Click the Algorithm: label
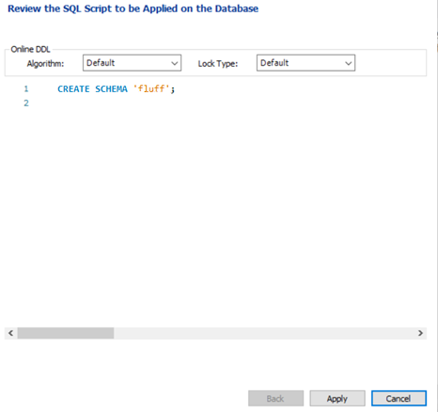438x412 pixels. point(45,64)
